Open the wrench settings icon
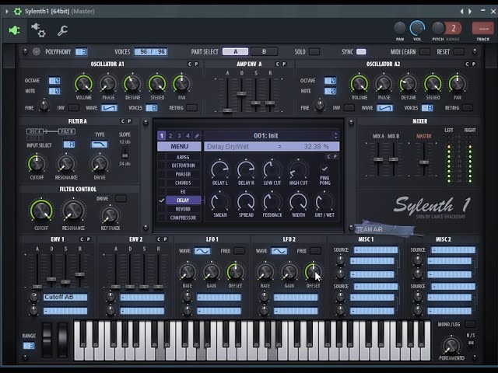This screenshot has width=498, height=373. click(x=62, y=30)
